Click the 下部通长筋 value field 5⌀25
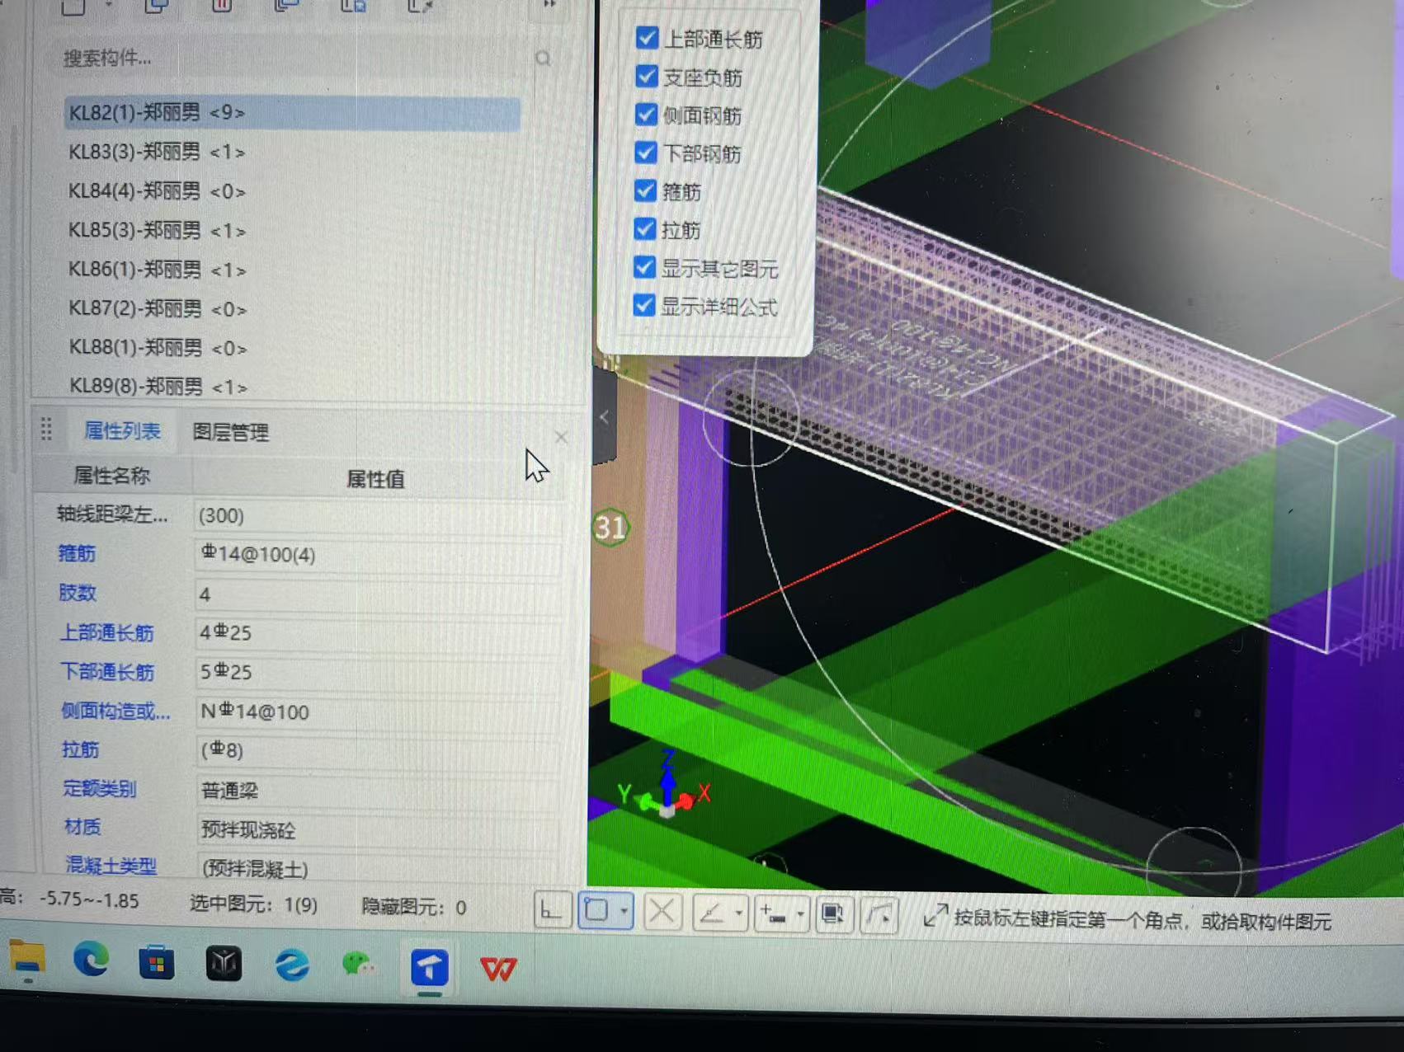The image size is (1404, 1052). point(378,672)
